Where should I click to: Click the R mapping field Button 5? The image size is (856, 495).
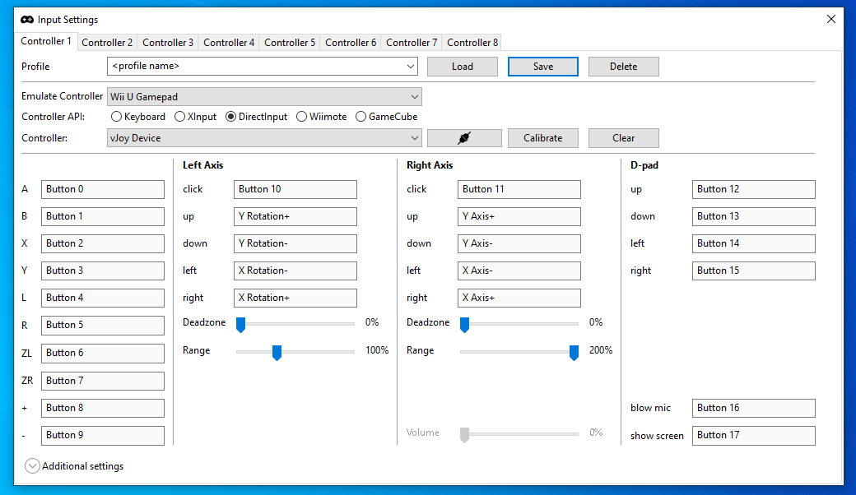tap(103, 326)
